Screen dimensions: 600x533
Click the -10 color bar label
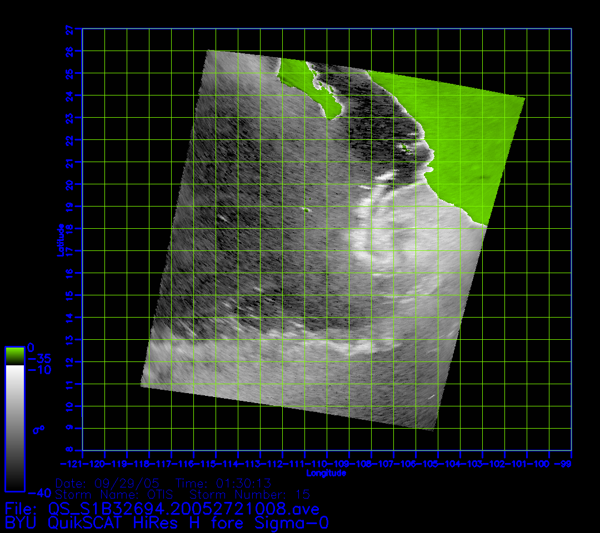39,369
